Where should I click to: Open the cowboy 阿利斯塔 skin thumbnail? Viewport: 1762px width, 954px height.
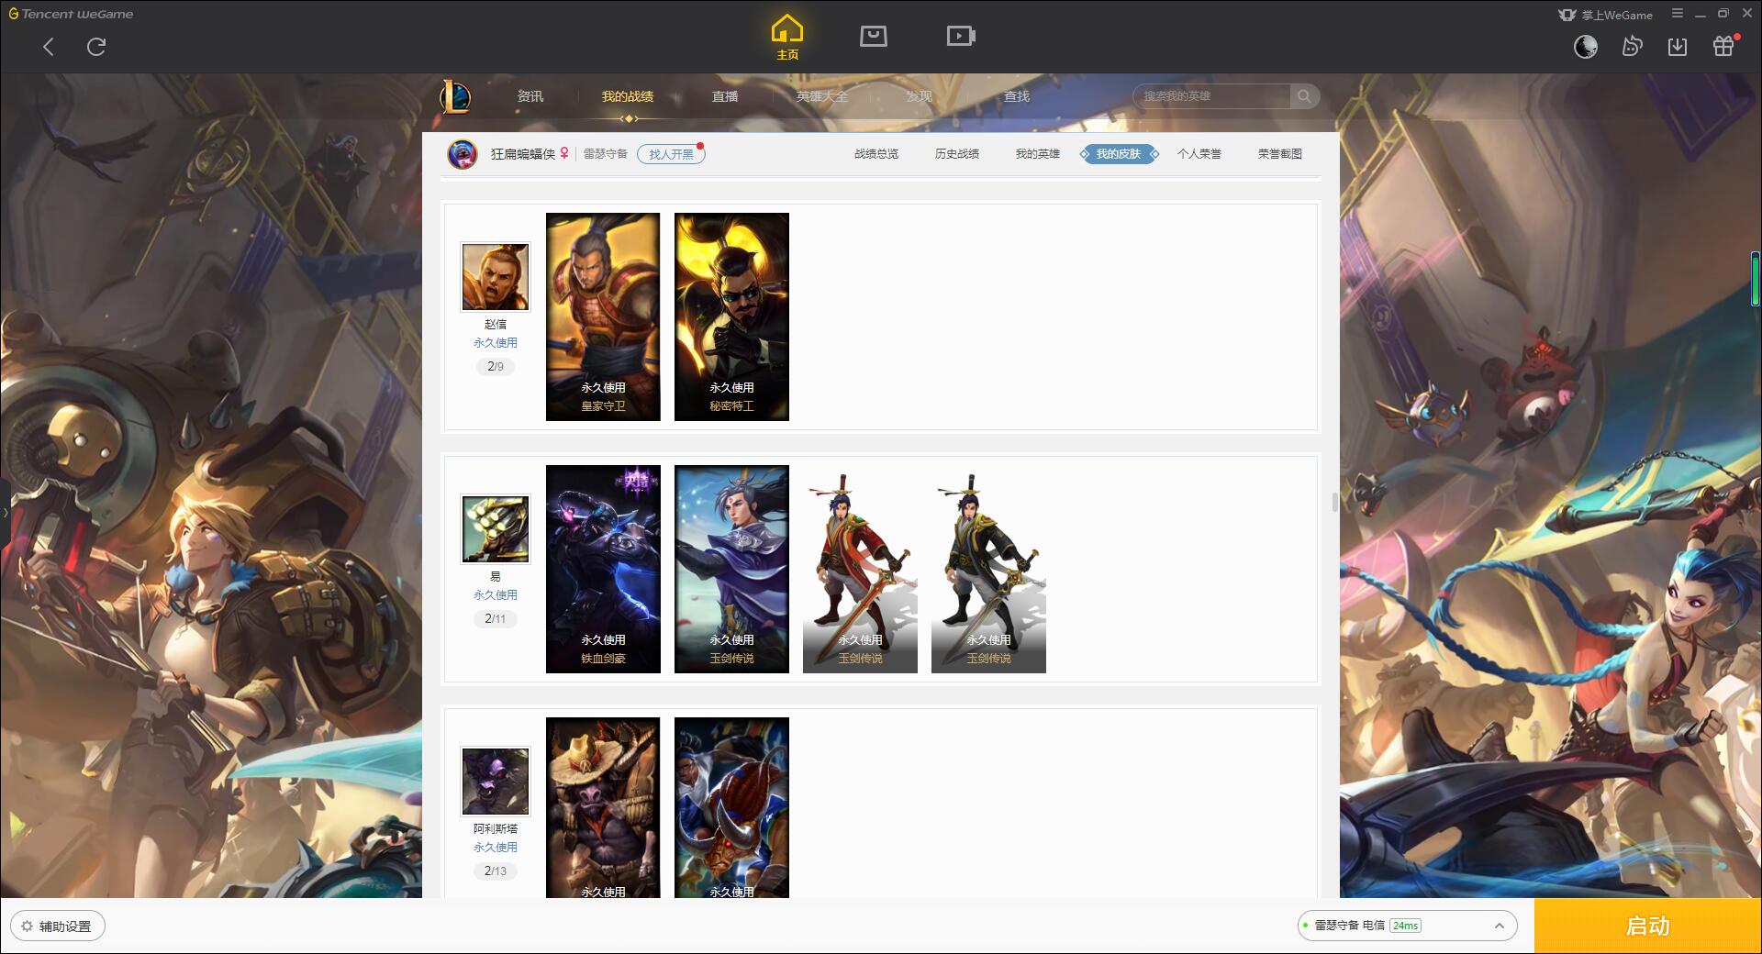tap(603, 807)
